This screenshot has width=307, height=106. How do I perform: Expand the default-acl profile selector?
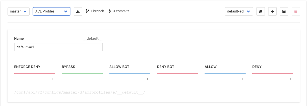coord(239,11)
